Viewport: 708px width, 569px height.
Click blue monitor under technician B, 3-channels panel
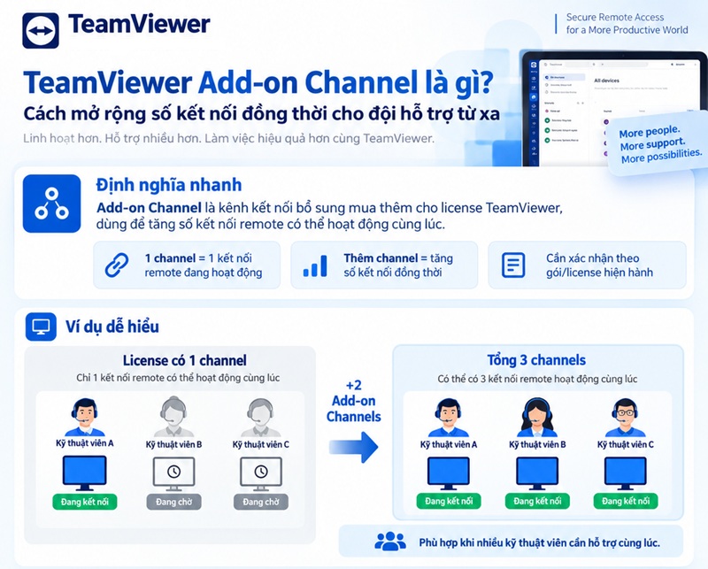click(537, 473)
